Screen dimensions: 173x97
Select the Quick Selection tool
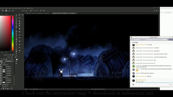coord(16,21)
